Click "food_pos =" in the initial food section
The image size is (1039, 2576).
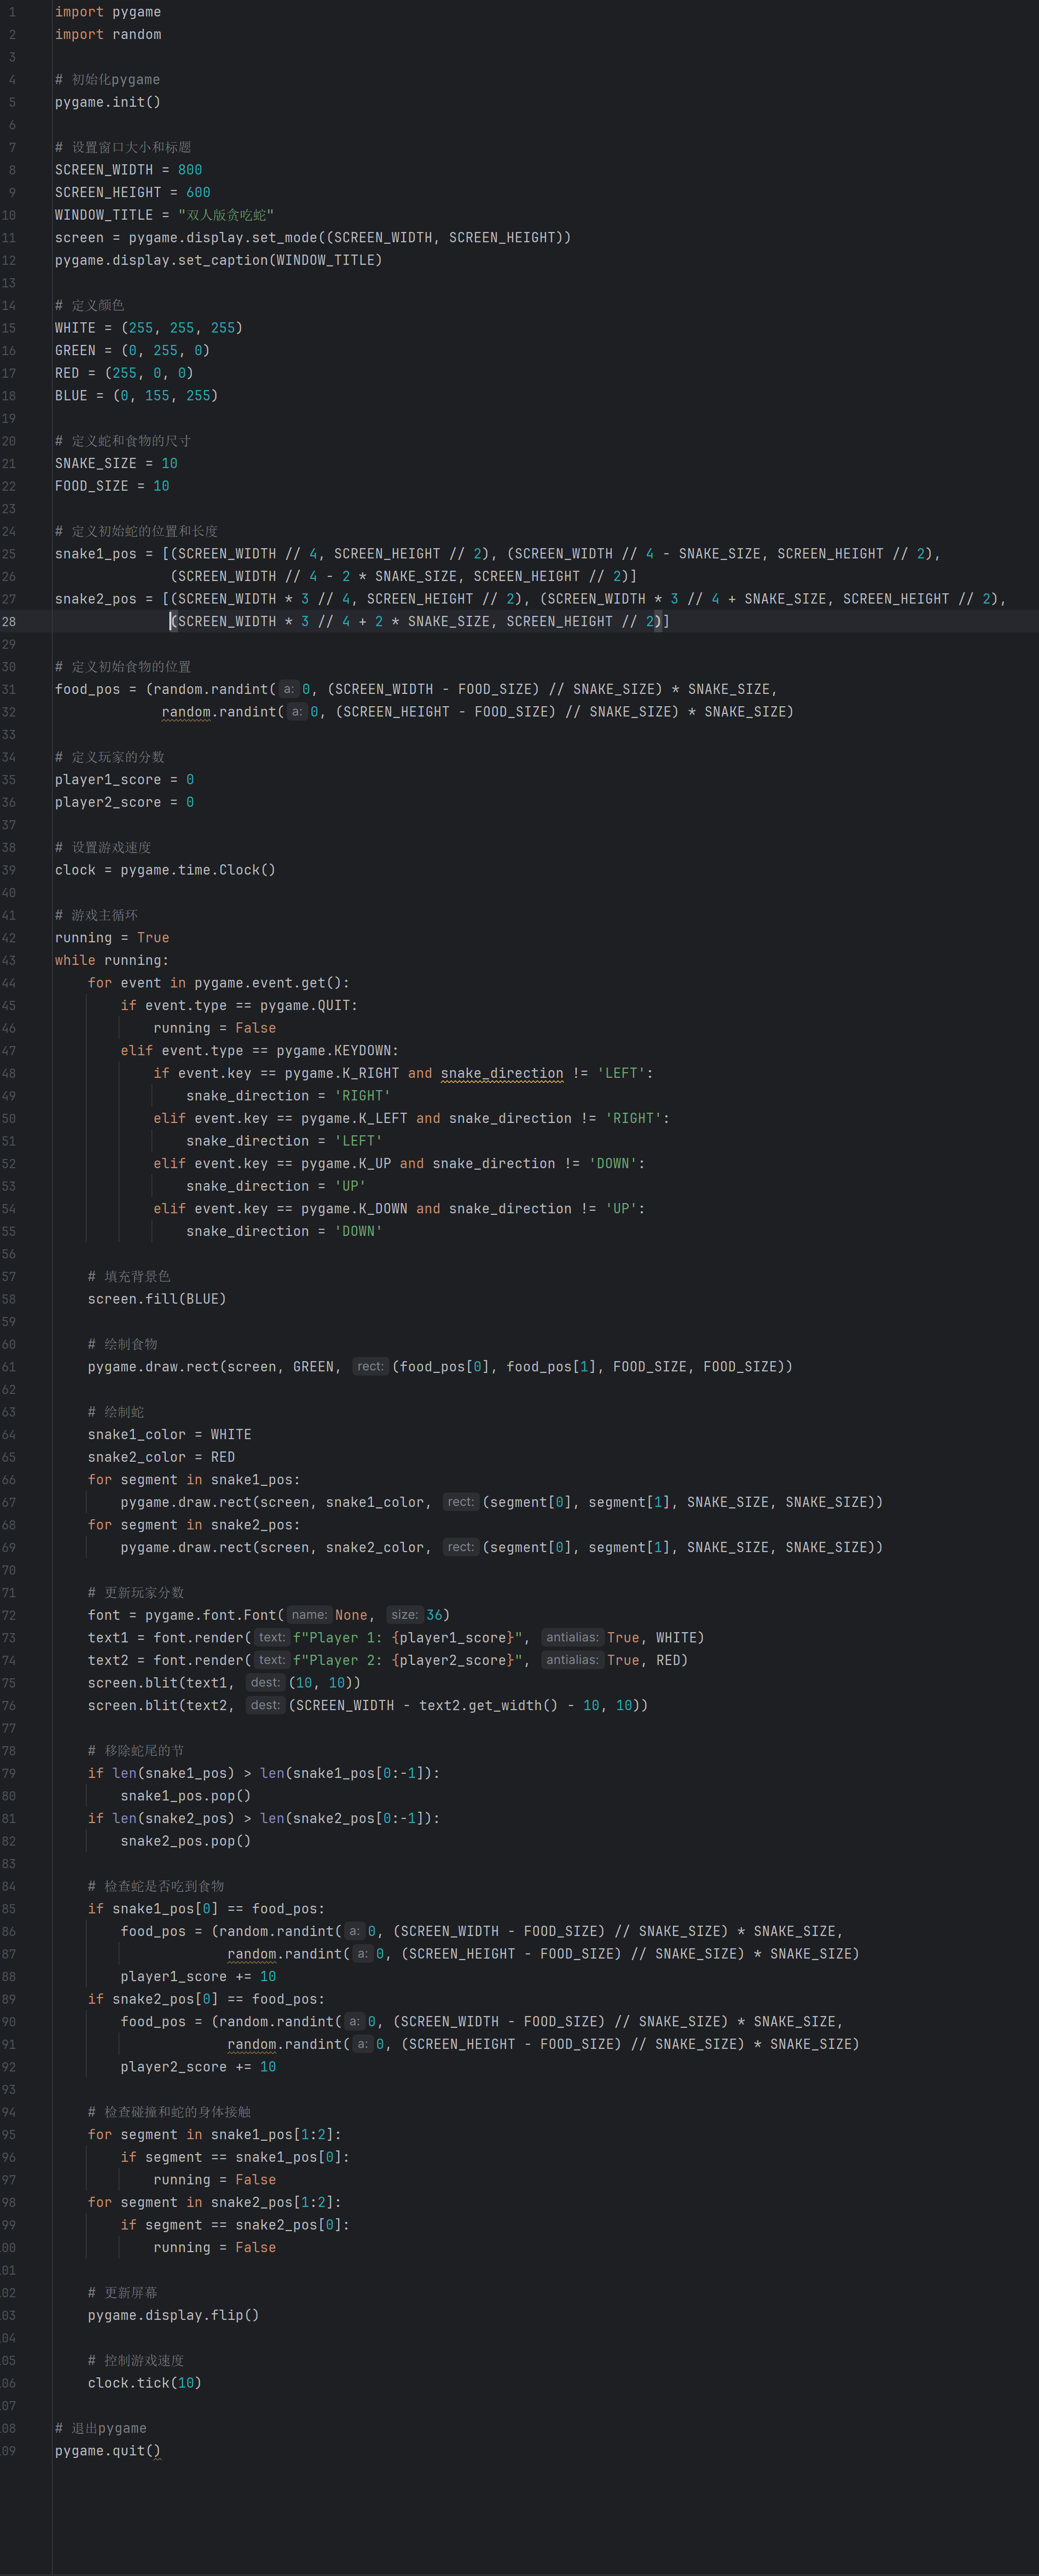click(x=96, y=689)
